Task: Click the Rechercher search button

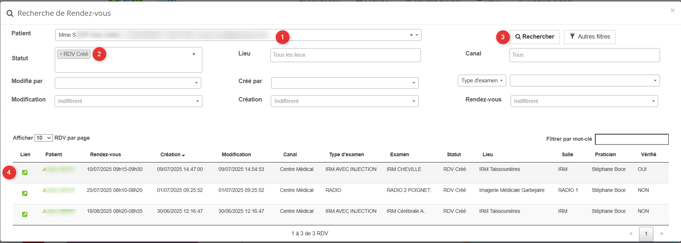Action: (535, 37)
